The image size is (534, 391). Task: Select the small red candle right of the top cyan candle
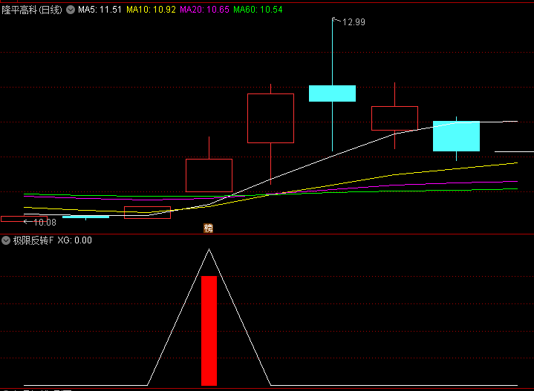coord(394,118)
